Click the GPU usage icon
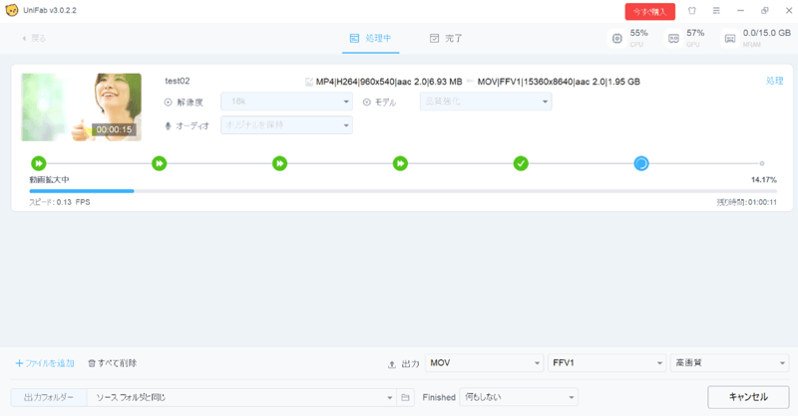Screen dimensions: 798x416 coord(673,39)
